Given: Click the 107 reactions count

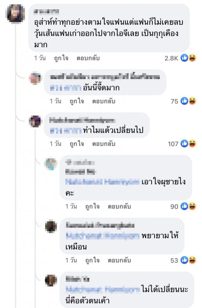Looking at the screenshot, I should point(173,144).
